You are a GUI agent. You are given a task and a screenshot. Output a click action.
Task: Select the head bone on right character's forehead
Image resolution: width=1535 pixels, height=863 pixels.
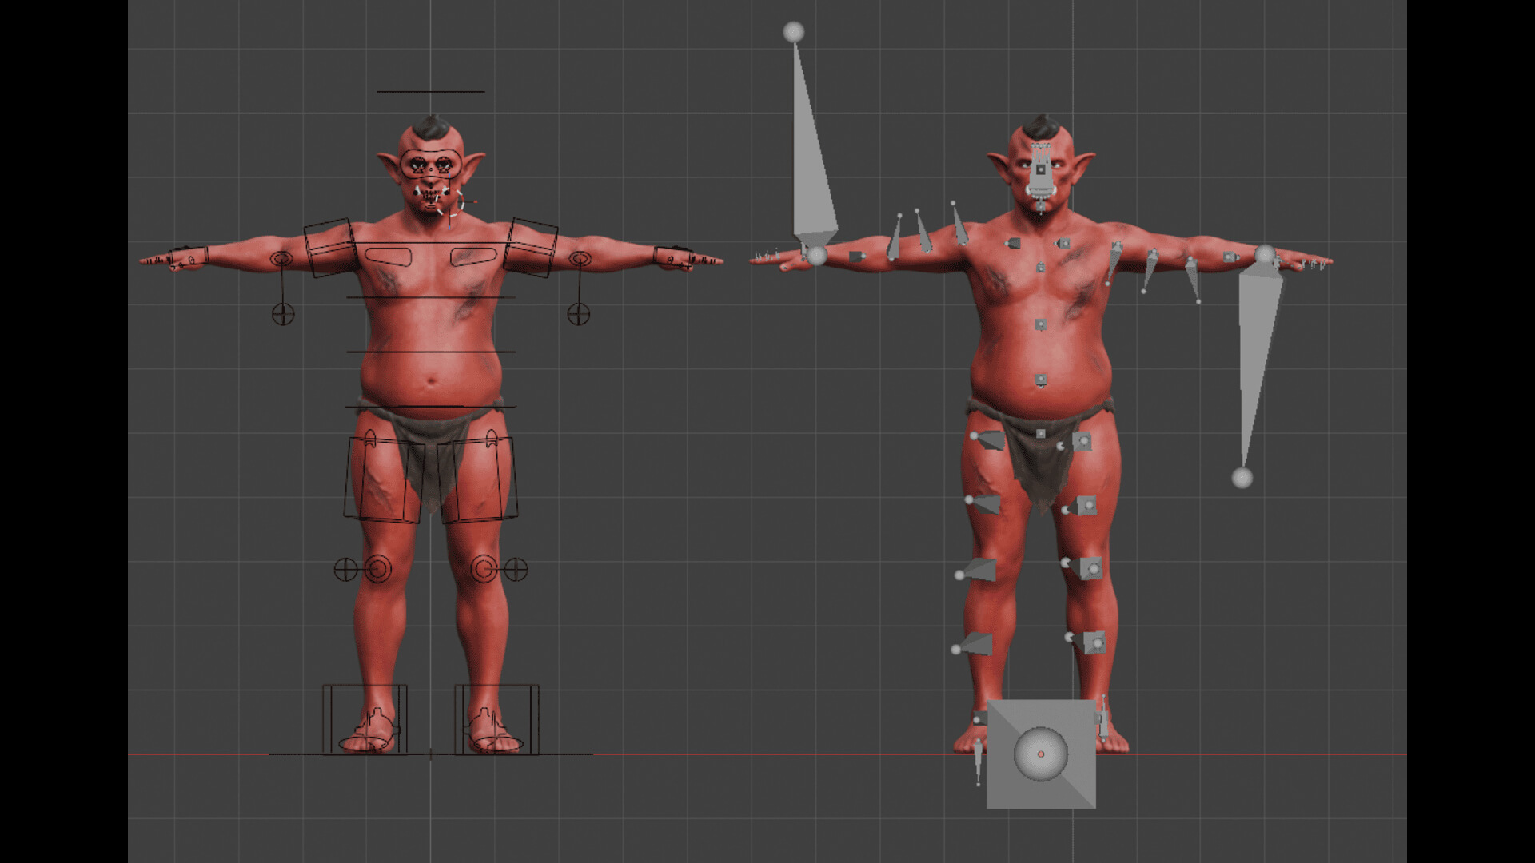[1040, 169]
